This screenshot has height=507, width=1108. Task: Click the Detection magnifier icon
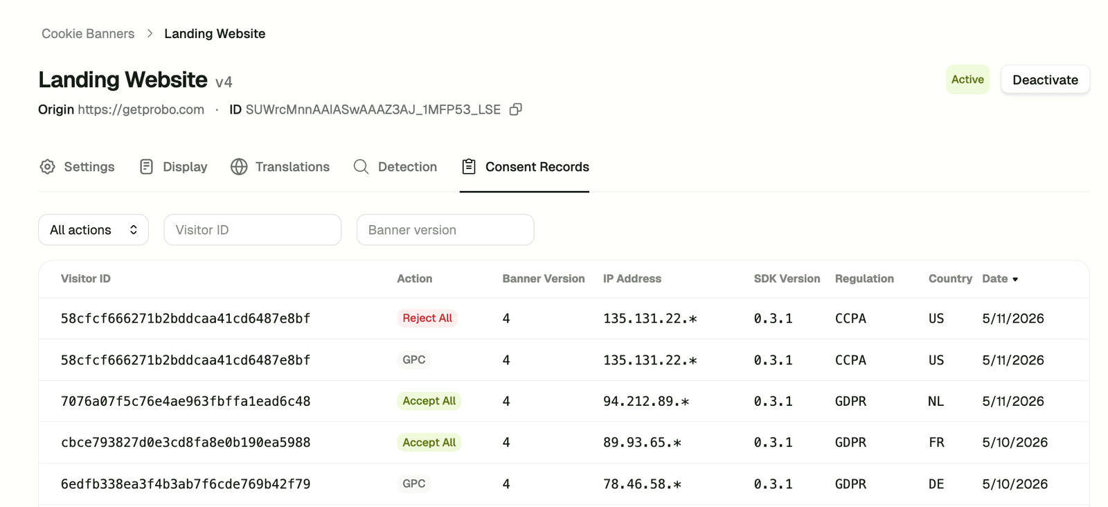pyautogui.click(x=361, y=167)
